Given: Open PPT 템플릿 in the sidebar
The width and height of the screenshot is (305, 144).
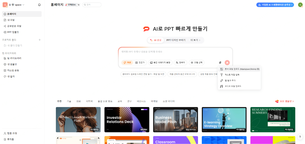Looking at the screenshot, I should [22, 32].
